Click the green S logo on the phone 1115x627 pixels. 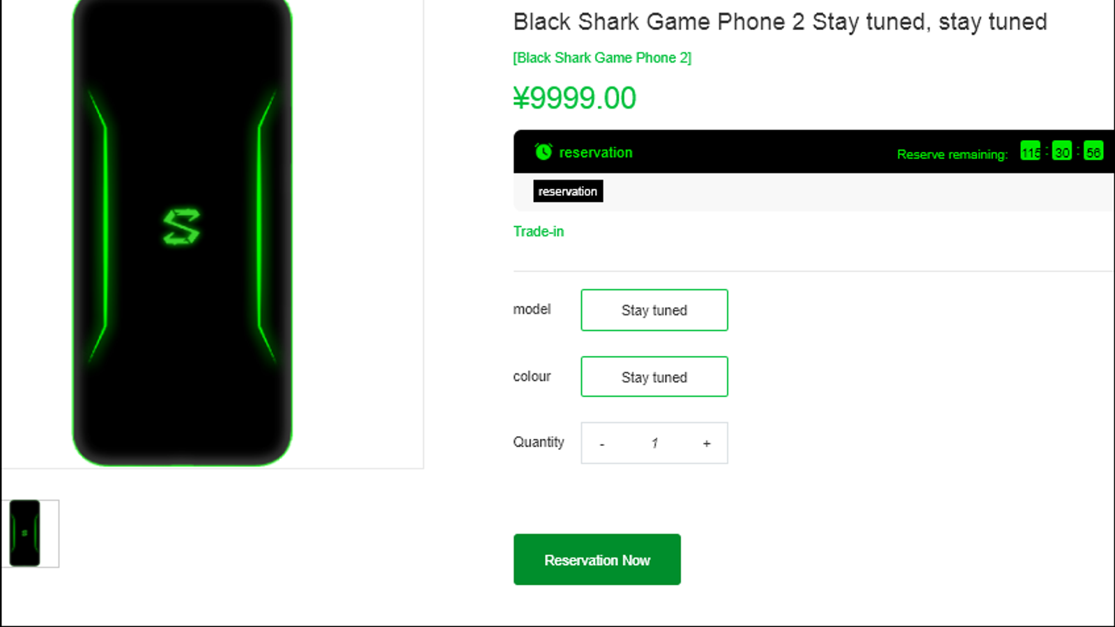pyautogui.click(x=181, y=227)
